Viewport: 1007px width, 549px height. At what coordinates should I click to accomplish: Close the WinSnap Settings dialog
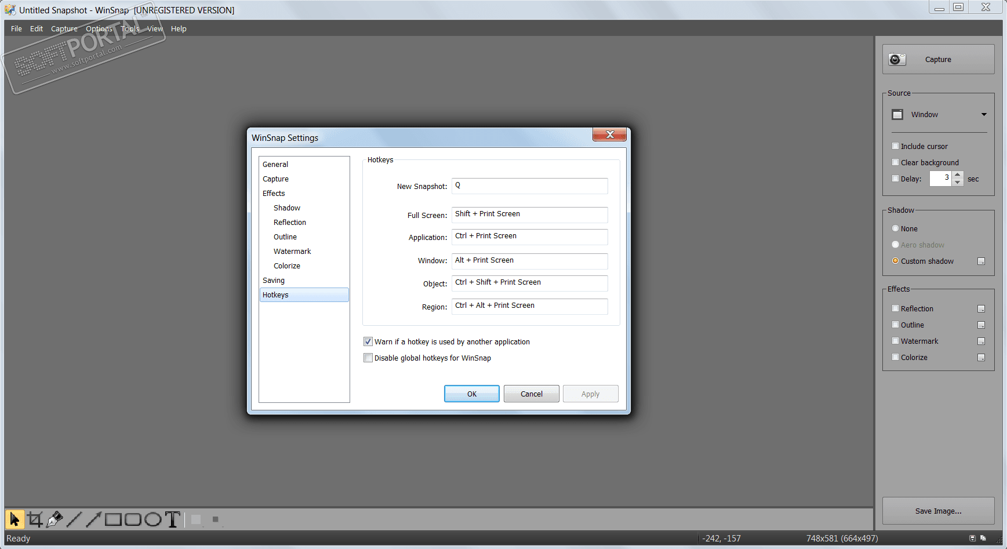pyautogui.click(x=609, y=134)
